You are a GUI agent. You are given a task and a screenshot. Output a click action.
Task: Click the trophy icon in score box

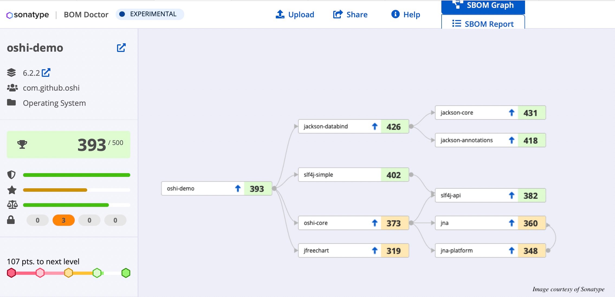pos(22,144)
